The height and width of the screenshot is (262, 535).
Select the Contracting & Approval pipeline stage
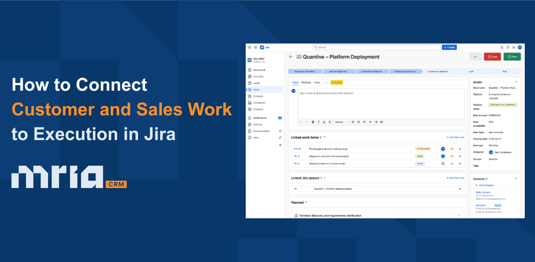405,72
